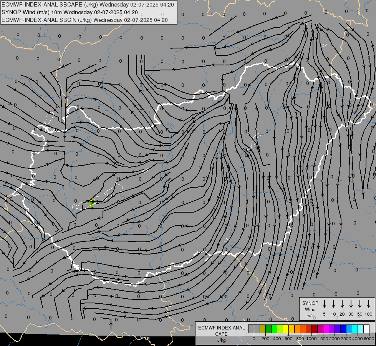Select the olive swatch in the CAPE legend
376x346 pixels.
[x=263, y=329]
